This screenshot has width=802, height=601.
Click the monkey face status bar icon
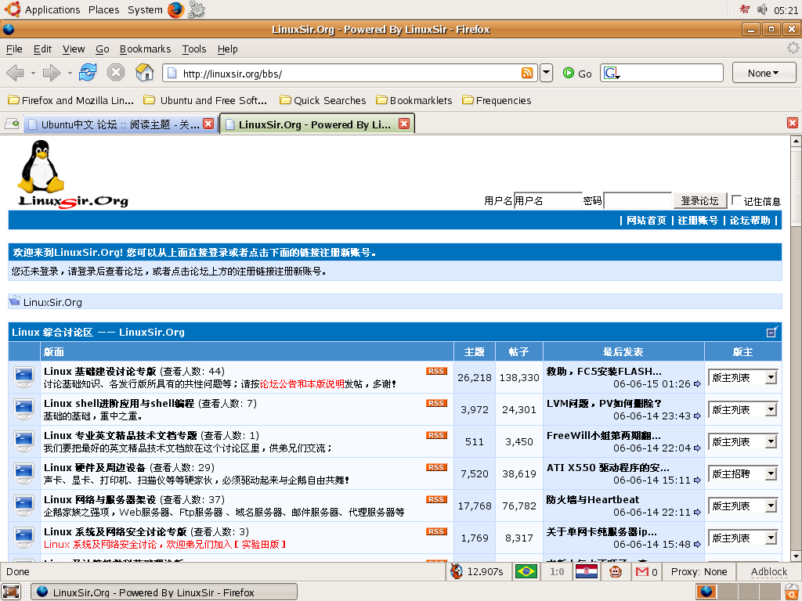pyautogui.click(x=616, y=571)
